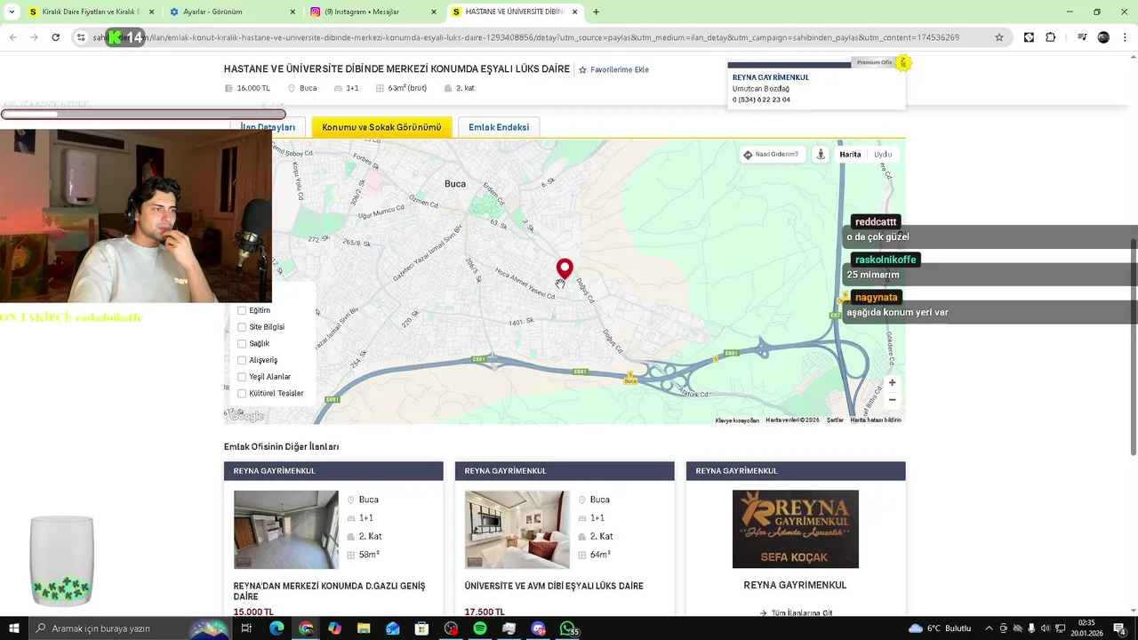Open the 17.500 TL listing thumbnail
Image resolution: width=1138 pixels, height=640 pixels.
pyautogui.click(x=517, y=529)
